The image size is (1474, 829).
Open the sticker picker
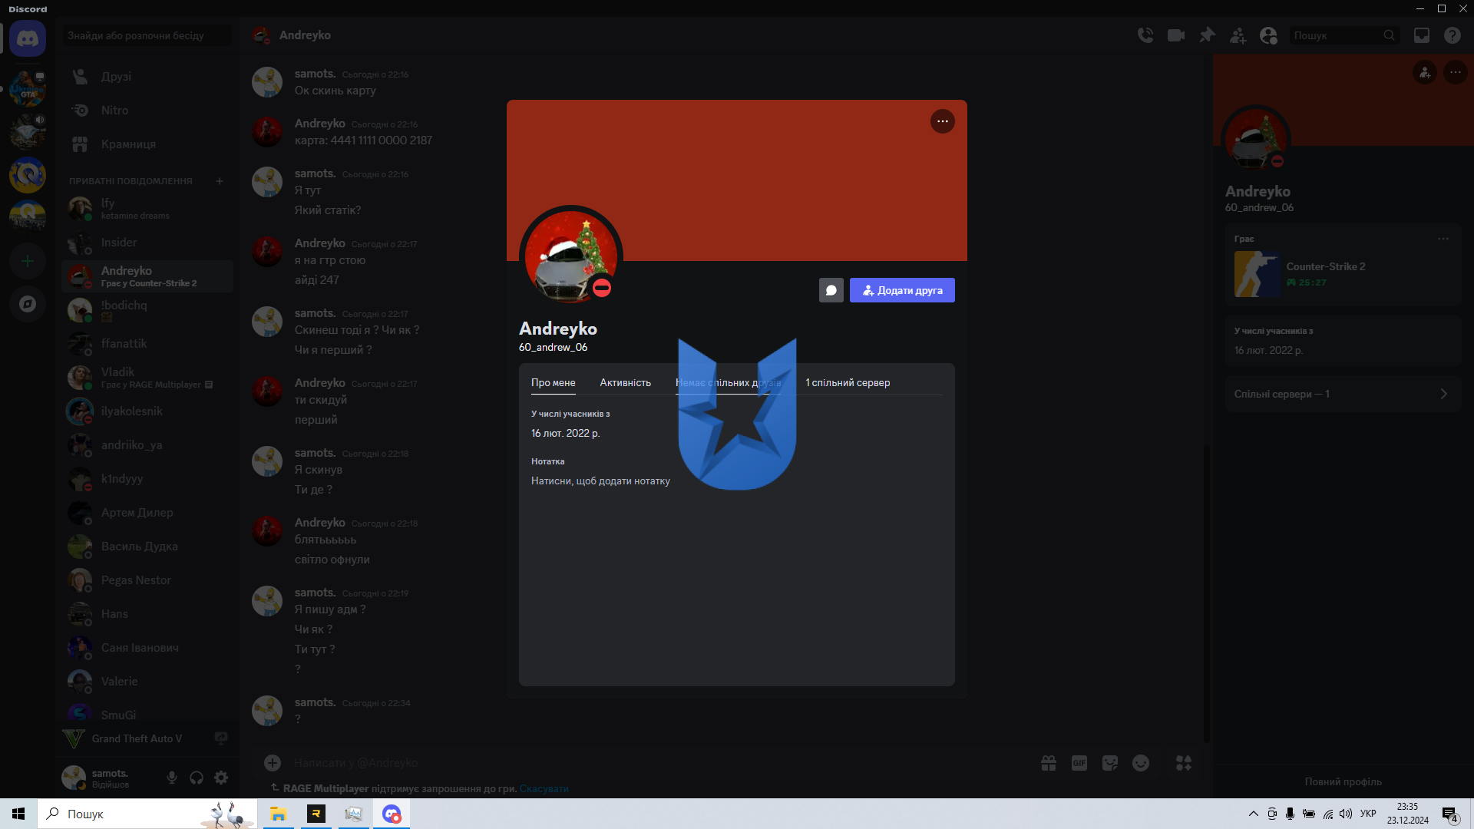pos(1110,763)
